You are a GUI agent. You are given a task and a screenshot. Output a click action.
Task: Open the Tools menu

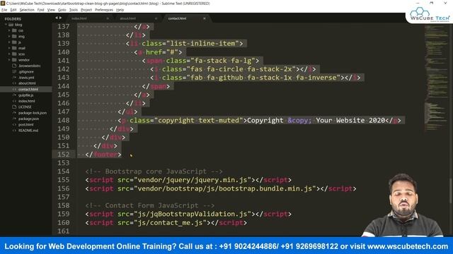click(x=74, y=10)
